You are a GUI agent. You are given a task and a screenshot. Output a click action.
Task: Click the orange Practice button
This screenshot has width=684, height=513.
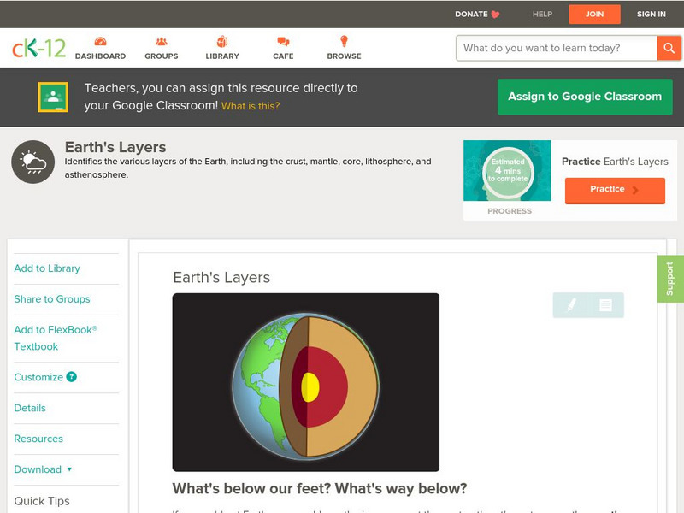point(615,190)
